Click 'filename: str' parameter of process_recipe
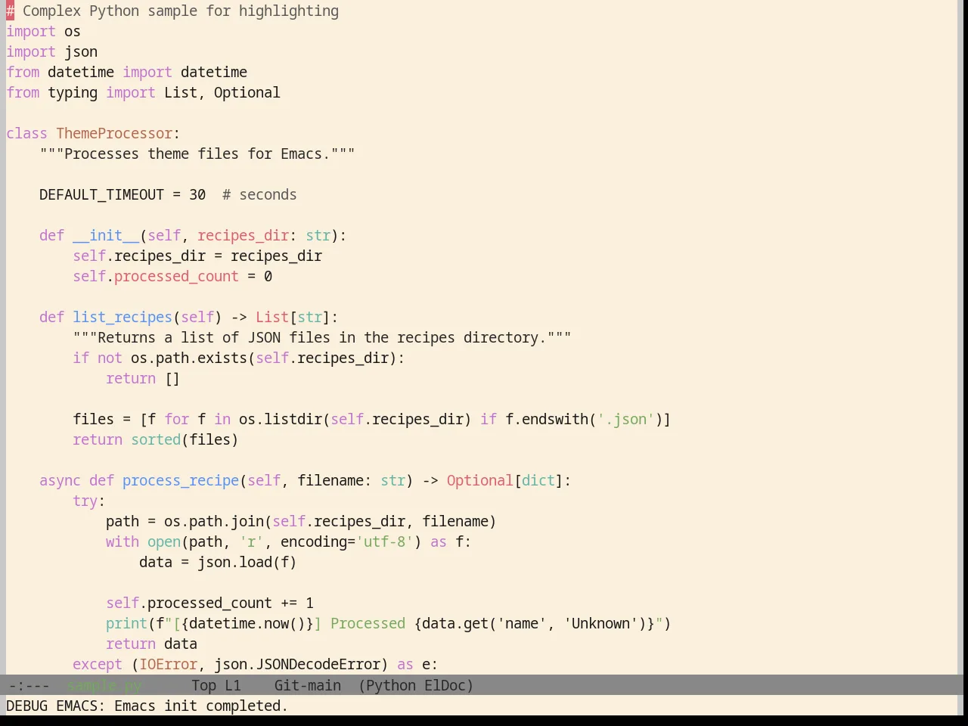 [x=351, y=481]
